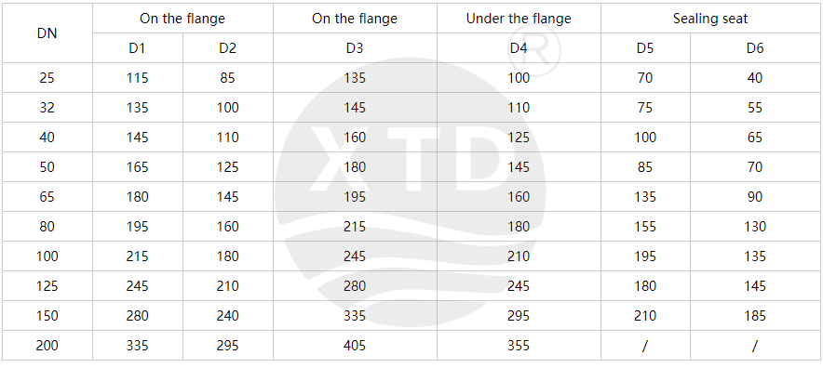The width and height of the screenshot is (823, 368).
Task: Select the DN 25 row label
Action: tap(47, 78)
